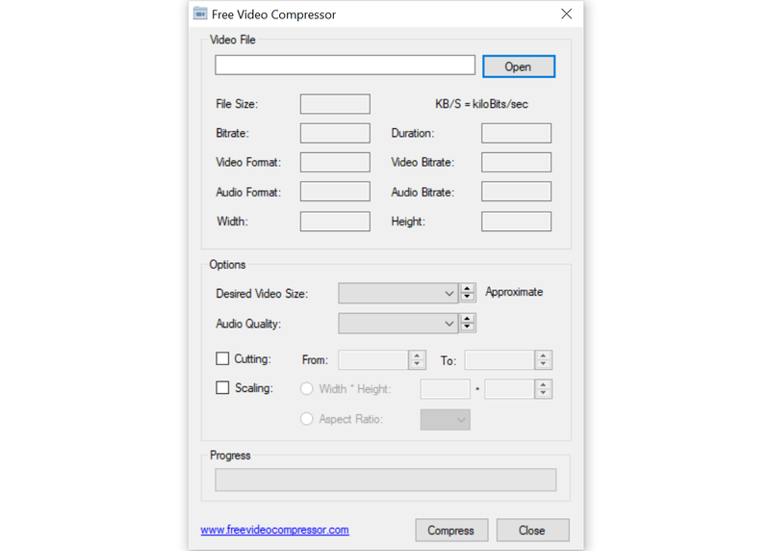770x551 pixels.
Task: Decrease the To time with down arrow
Action: (543, 364)
